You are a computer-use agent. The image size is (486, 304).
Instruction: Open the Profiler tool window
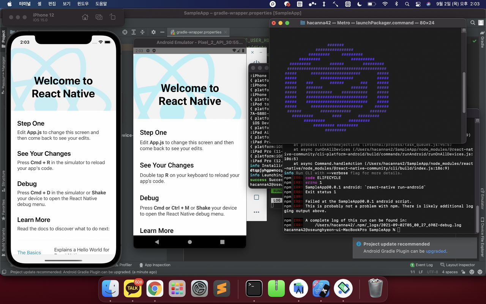point(123,265)
